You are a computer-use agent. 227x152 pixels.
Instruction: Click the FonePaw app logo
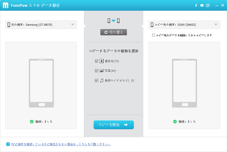point(6,5)
